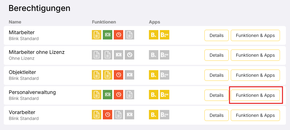Open Funktionen & Apps for Vorarbeiter

tap(255, 115)
